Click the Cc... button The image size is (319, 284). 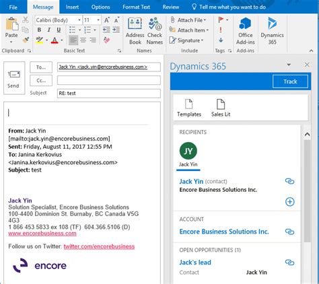pos(41,80)
